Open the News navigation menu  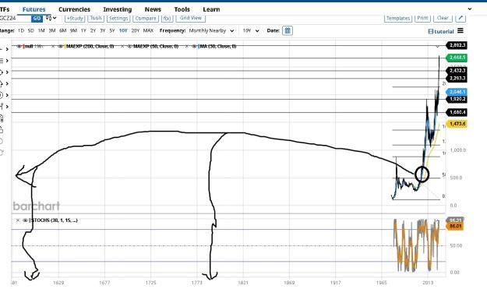tap(153, 9)
